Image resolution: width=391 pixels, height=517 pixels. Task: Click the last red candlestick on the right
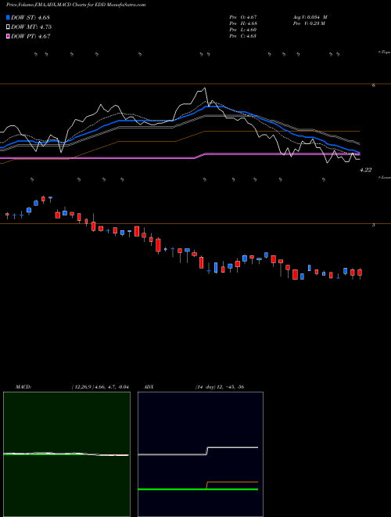360,273
